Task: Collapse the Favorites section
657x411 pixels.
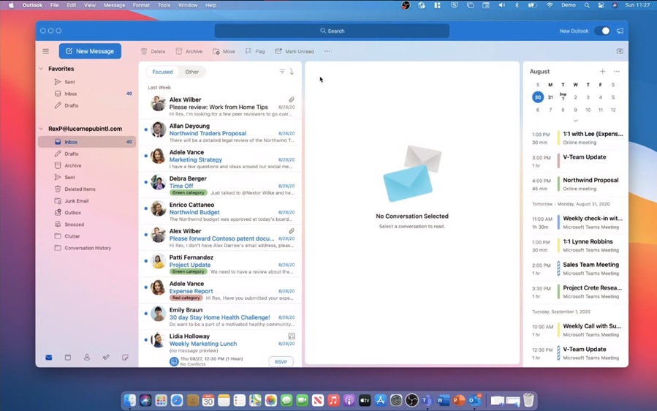Action: (x=41, y=68)
